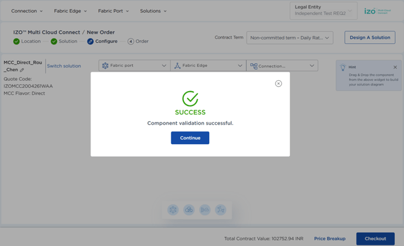Screen dimensions: 404x246
Task: Click the Switch solution link
Action: (64, 66)
